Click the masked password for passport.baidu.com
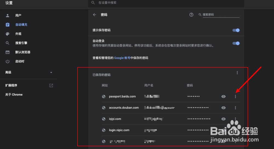 pyautogui.click(x=193, y=96)
